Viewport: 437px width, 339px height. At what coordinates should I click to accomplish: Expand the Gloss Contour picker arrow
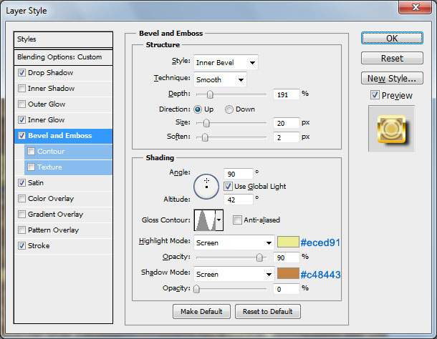click(219, 220)
